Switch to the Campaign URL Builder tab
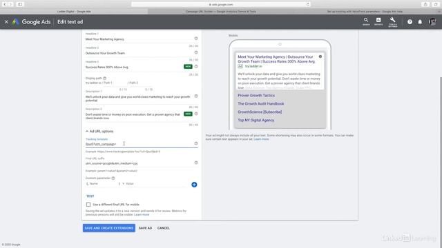The height and width of the screenshot is (248, 442). (221, 12)
